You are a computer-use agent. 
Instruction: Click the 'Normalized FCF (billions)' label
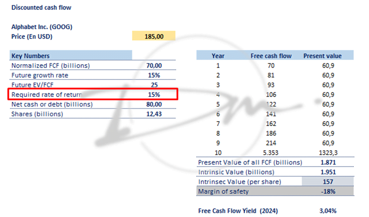(50, 66)
